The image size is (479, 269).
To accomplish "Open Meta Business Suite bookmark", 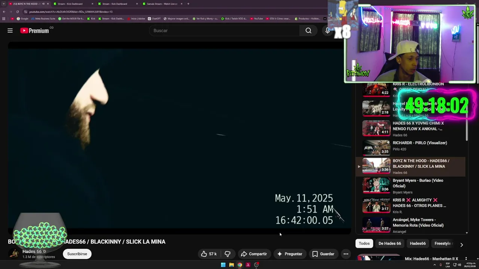I will (43, 19).
